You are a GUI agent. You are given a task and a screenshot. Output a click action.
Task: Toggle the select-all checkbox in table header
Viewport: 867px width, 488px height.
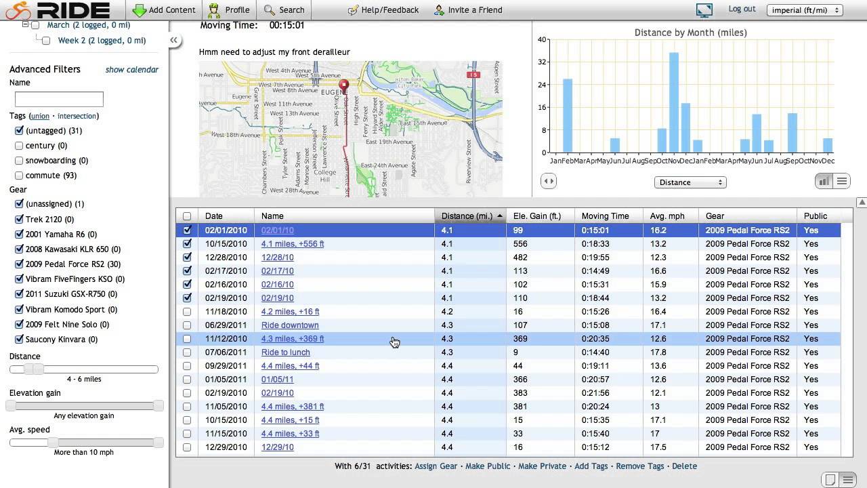click(187, 216)
